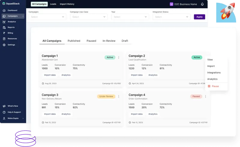Click the Under Review status badge
This screenshot has height=147, width=240.
pos(106,97)
